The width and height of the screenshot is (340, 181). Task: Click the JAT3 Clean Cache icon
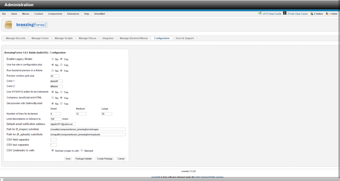click(260, 13)
